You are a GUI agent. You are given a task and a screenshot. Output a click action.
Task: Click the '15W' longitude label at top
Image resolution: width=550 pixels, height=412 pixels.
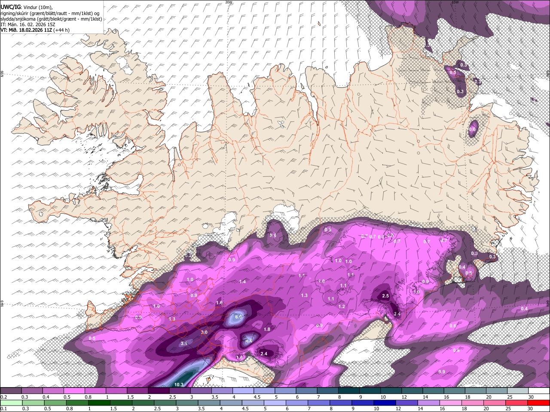coord(455,2)
